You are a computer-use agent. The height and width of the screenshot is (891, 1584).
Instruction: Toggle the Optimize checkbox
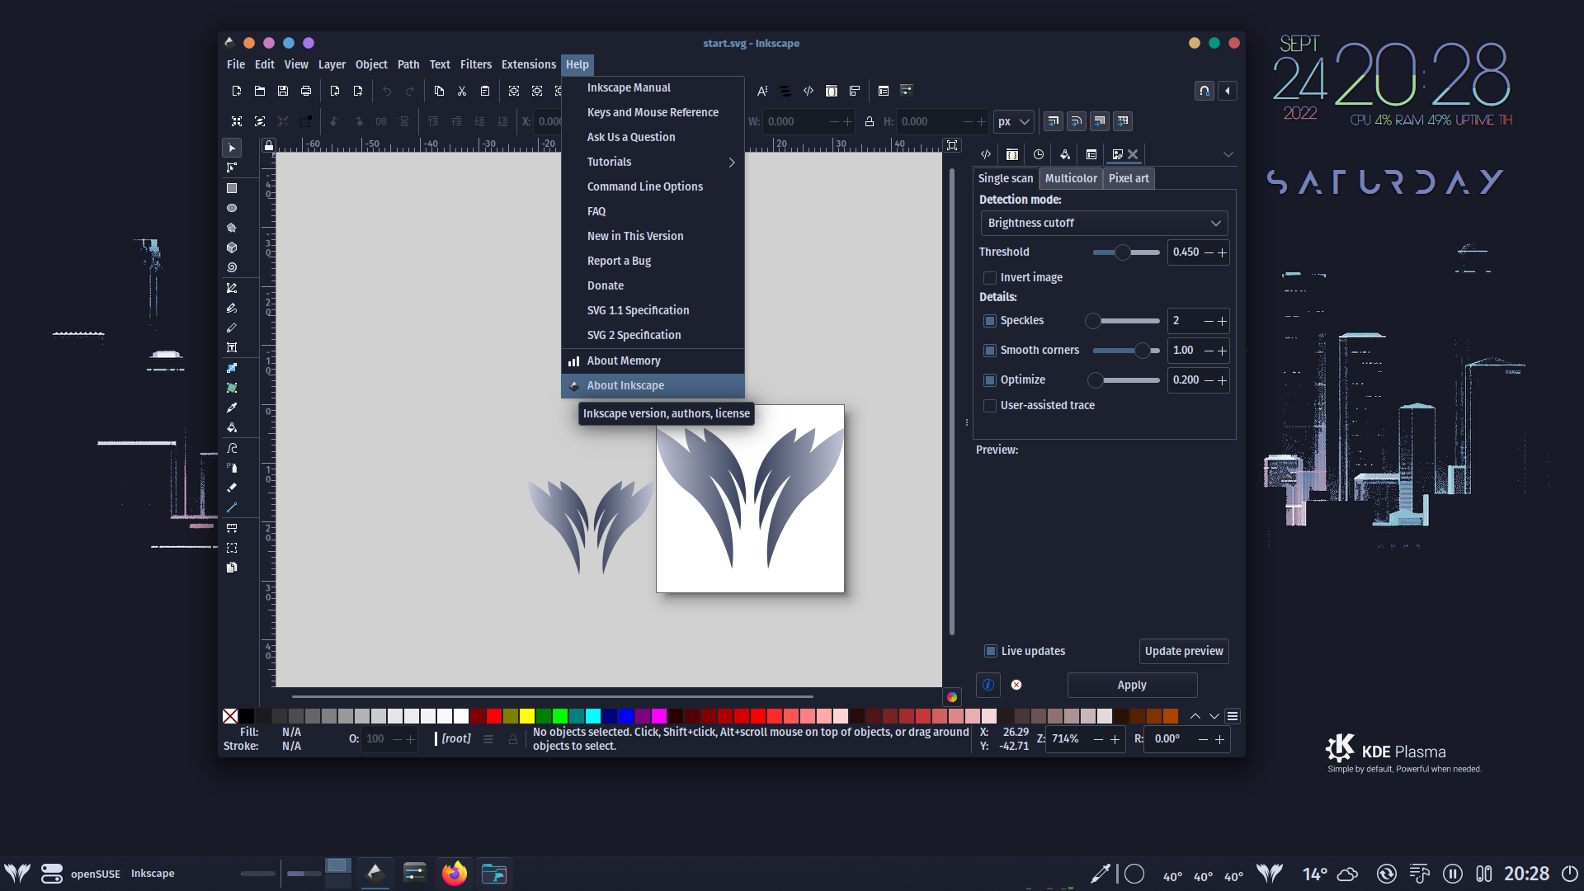coord(990,380)
